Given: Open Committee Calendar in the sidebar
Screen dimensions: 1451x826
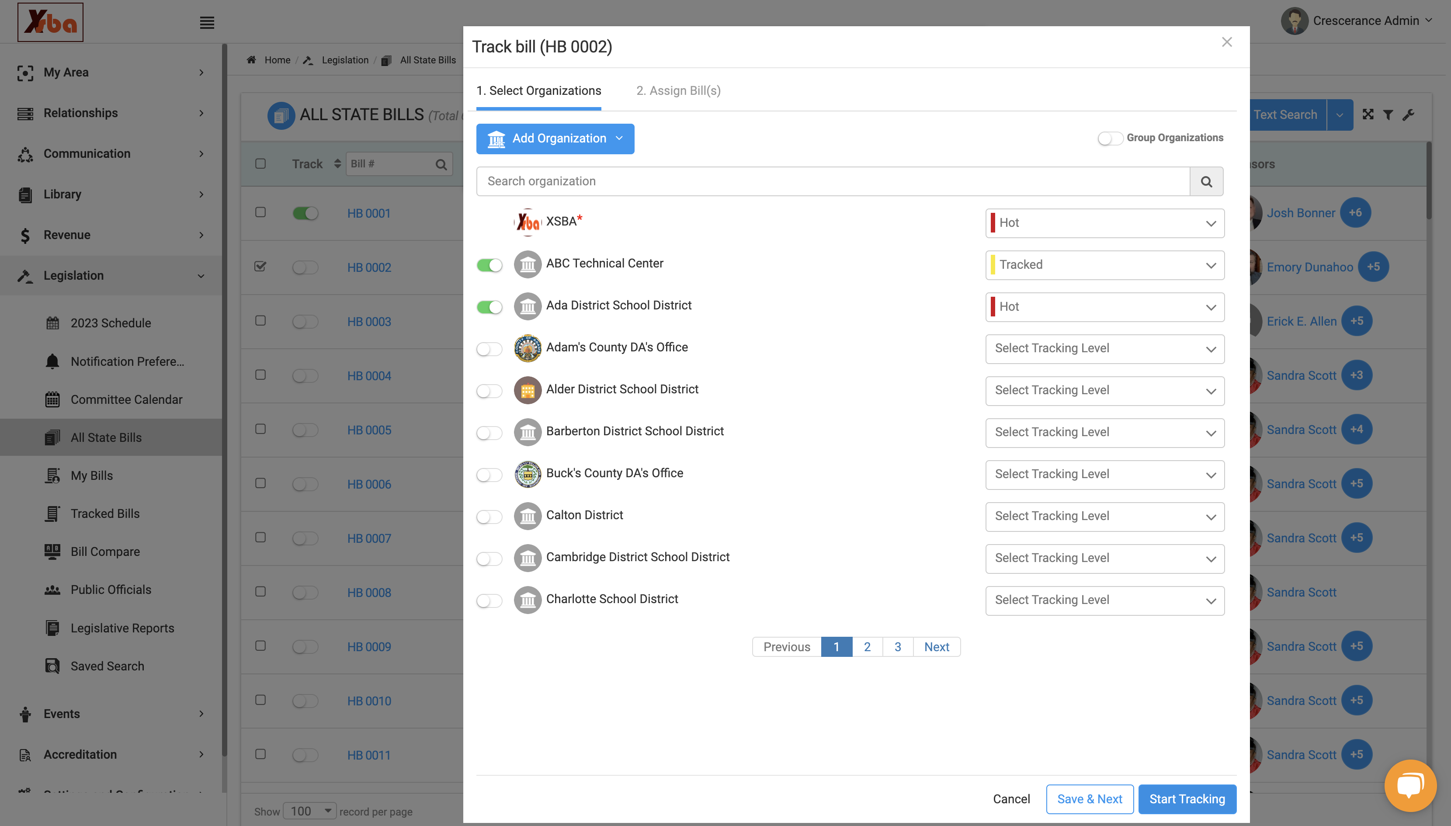Looking at the screenshot, I should coord(126,399).
